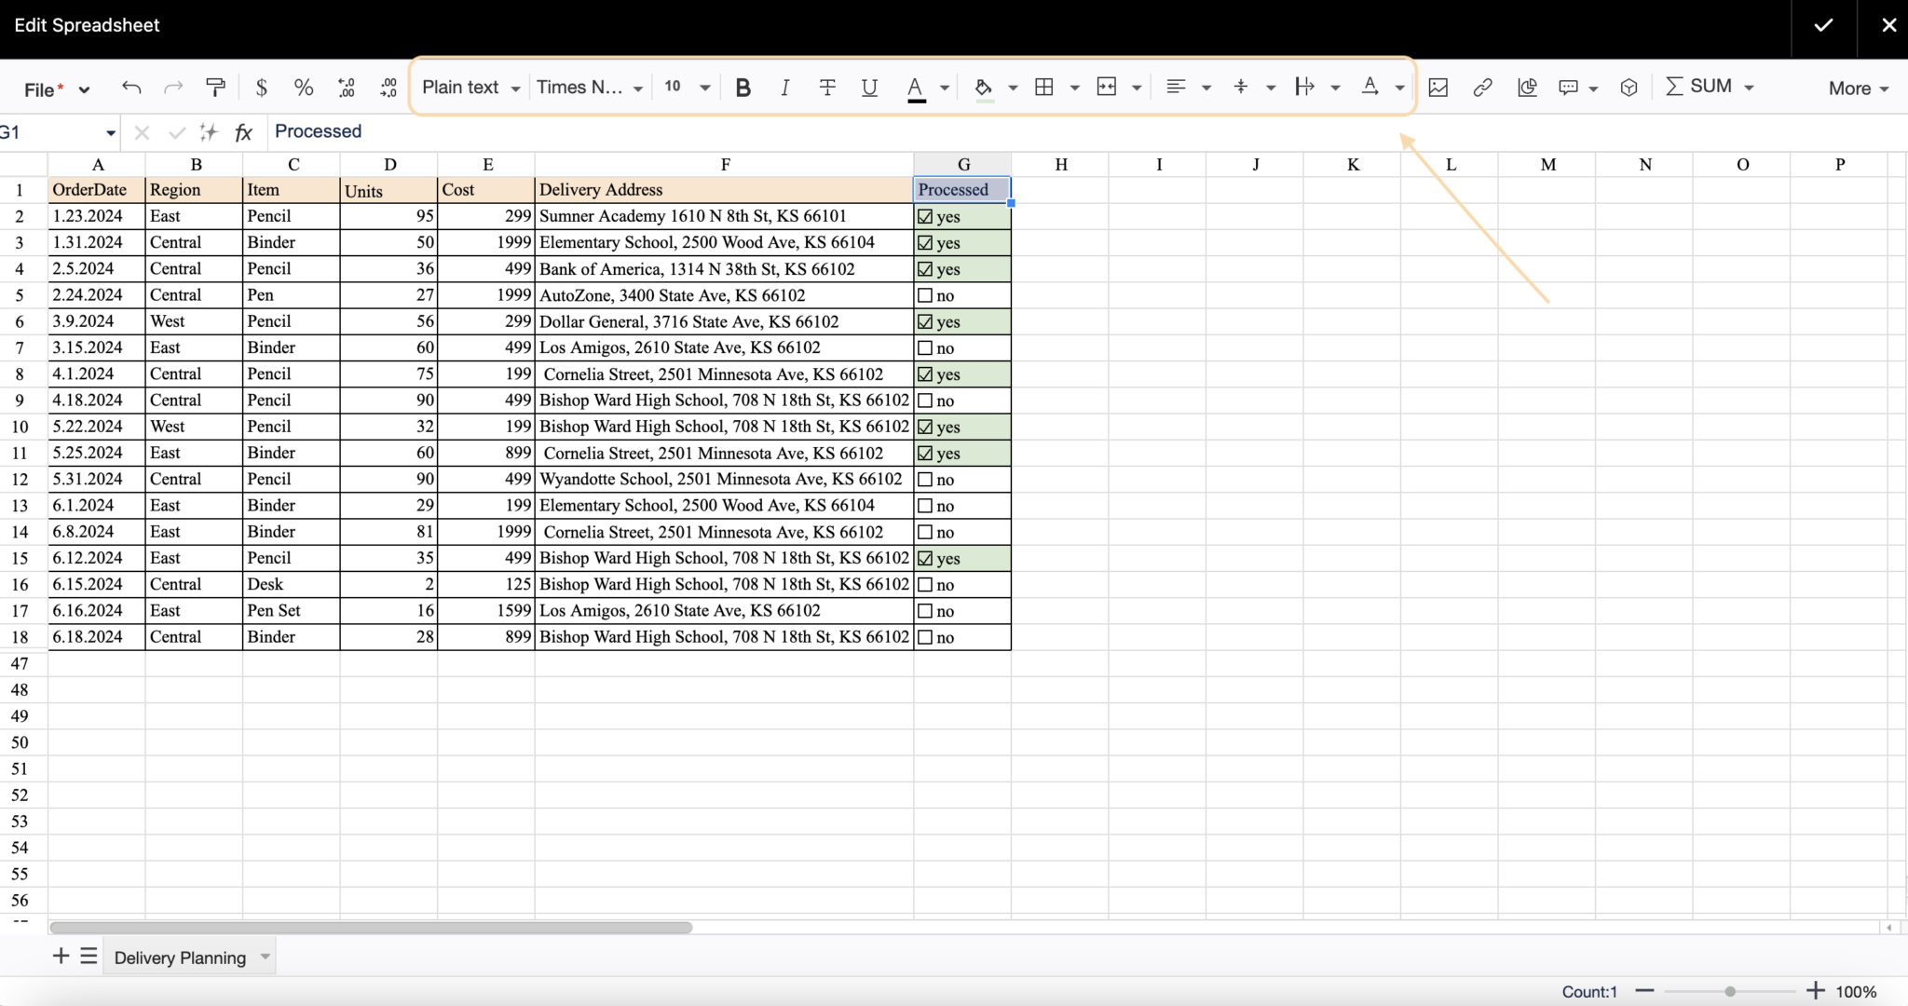Insert a link
The width and height of the screenshot is (1908, 1006).
pyautogui.click(x=1481, y=87)
